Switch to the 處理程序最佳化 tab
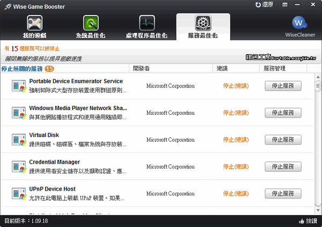The image size is (322, 227). [x=147, y=27]
